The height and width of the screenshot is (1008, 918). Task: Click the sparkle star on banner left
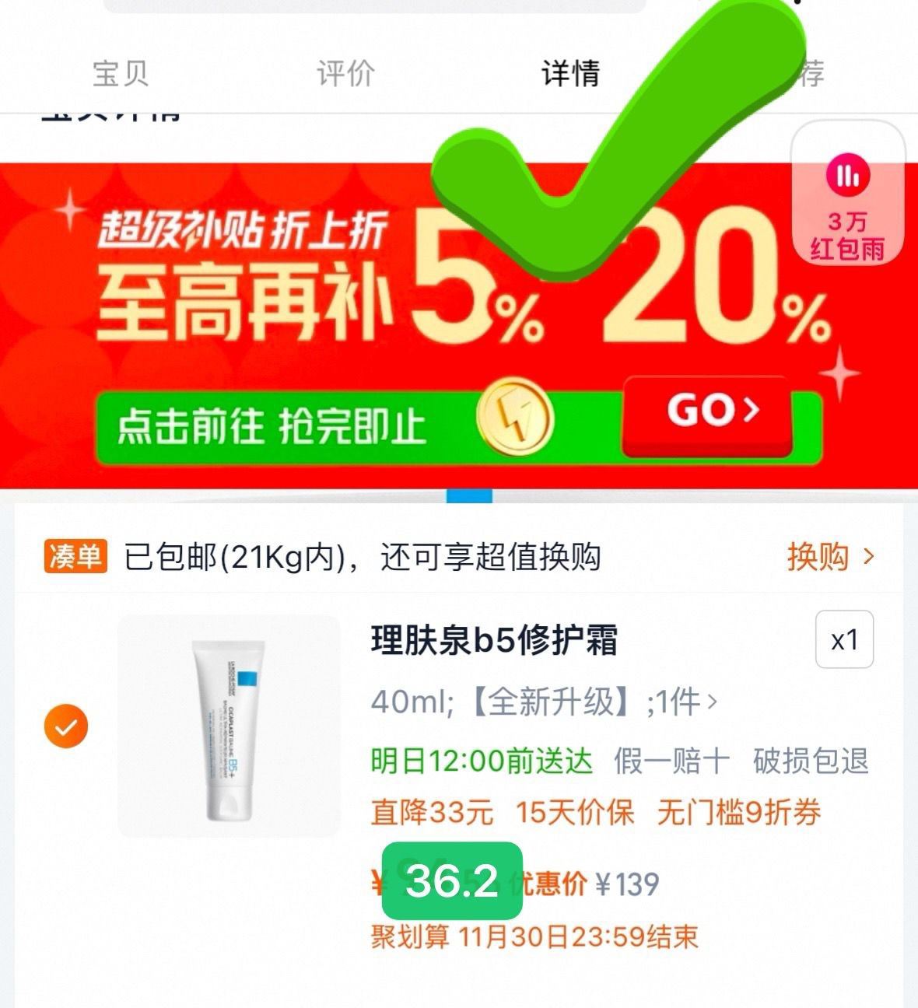pyautogui.click(x=70, y=208)
